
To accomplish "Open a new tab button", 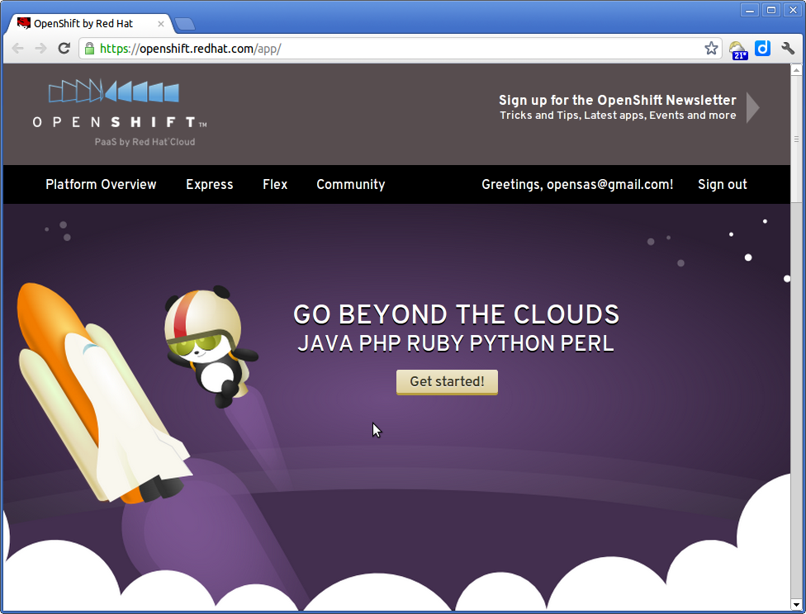I will (184, 24).
